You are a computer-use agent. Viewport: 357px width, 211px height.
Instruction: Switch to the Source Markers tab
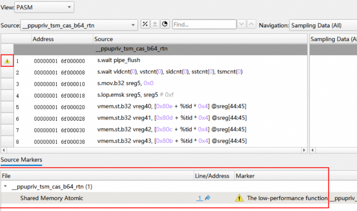click(21, 160)
